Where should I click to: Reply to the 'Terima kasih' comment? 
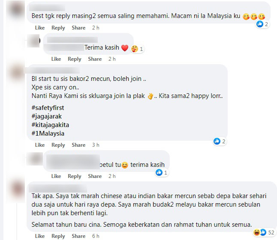74,59
